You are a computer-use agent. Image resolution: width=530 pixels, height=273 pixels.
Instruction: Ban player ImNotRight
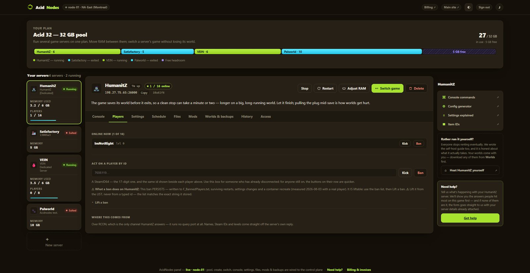pyautogui.click(x=419, y=144)
